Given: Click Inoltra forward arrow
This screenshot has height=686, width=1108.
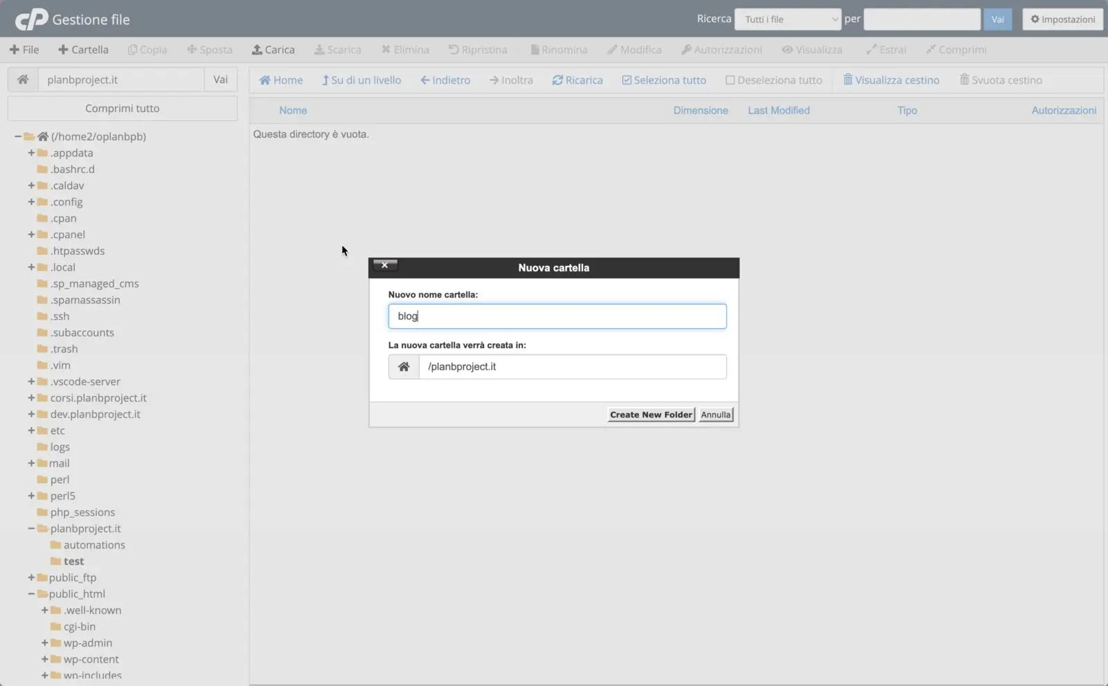Looking at the screenshot, I should coord(511,80).
